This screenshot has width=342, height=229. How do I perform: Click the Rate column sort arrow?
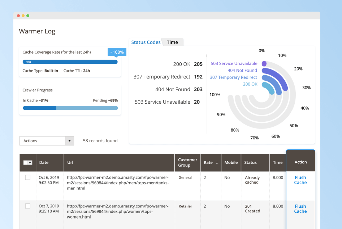tap(217, 162)
